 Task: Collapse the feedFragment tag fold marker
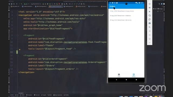[18, 35]
